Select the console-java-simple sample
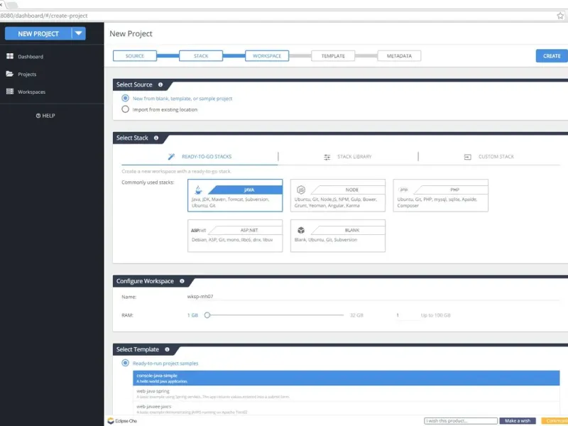This screenshot has width=568, height=426. click(x=346, y=378)
